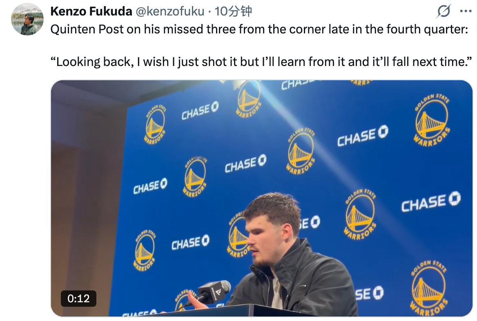Click the 10分钟 timestamp of the tweet
This screenshot has width=477, height=321.
pos(233,11)
